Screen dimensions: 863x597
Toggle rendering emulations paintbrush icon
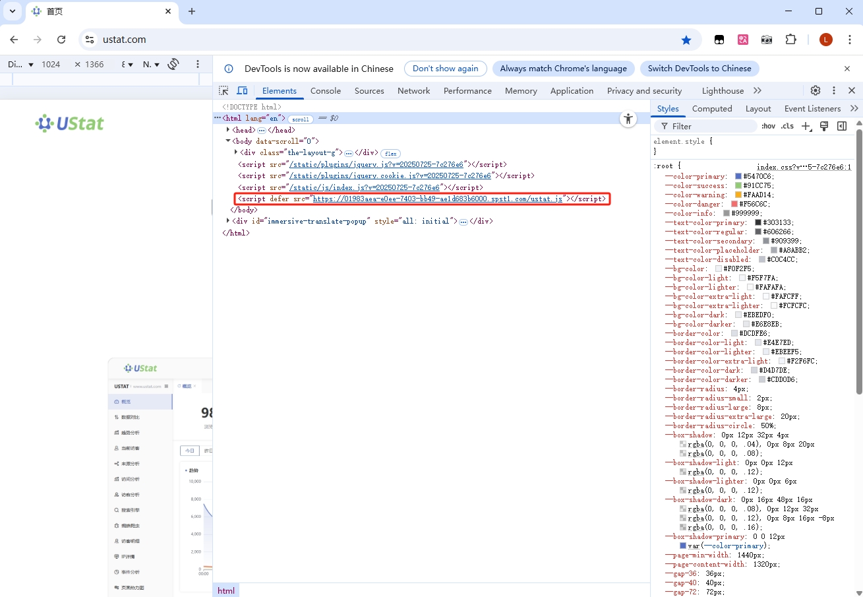coord(824,126)
